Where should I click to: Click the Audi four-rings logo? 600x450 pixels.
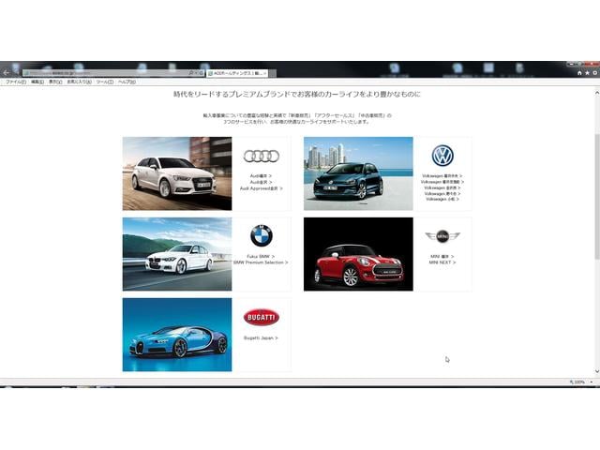click(x=262, y=157)
